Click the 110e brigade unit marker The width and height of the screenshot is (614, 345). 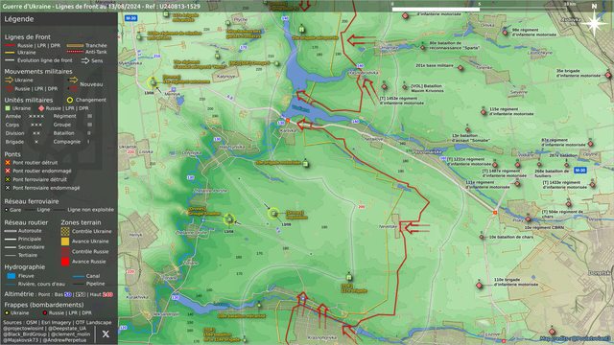tap(479, 286)
